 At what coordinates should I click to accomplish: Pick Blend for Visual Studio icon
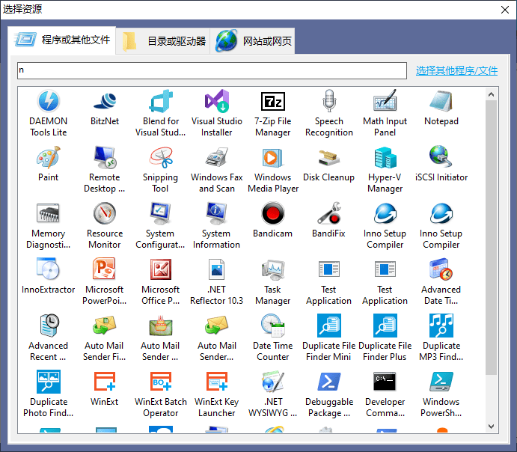[x=161, y=101]
